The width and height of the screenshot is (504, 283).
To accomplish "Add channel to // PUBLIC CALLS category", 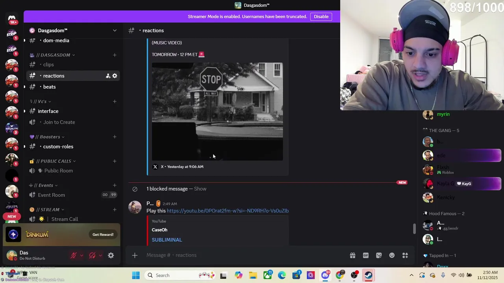I will 115,161.
